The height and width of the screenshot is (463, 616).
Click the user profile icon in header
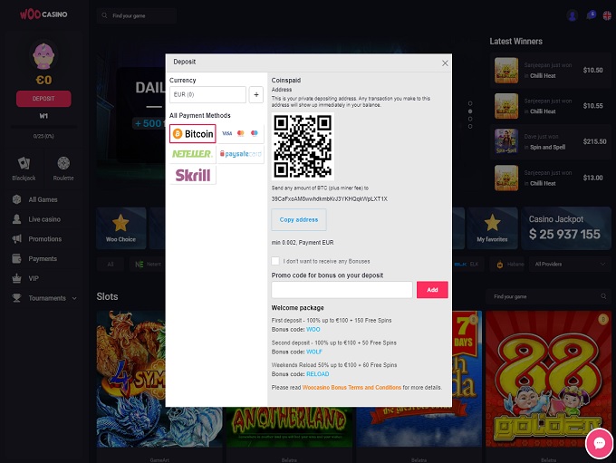pyautogui.click(x=572, y=15)
